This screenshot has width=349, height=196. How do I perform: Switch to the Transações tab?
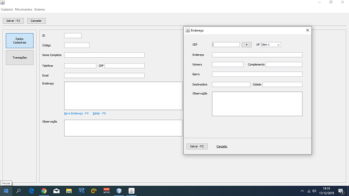coord(20,58)
